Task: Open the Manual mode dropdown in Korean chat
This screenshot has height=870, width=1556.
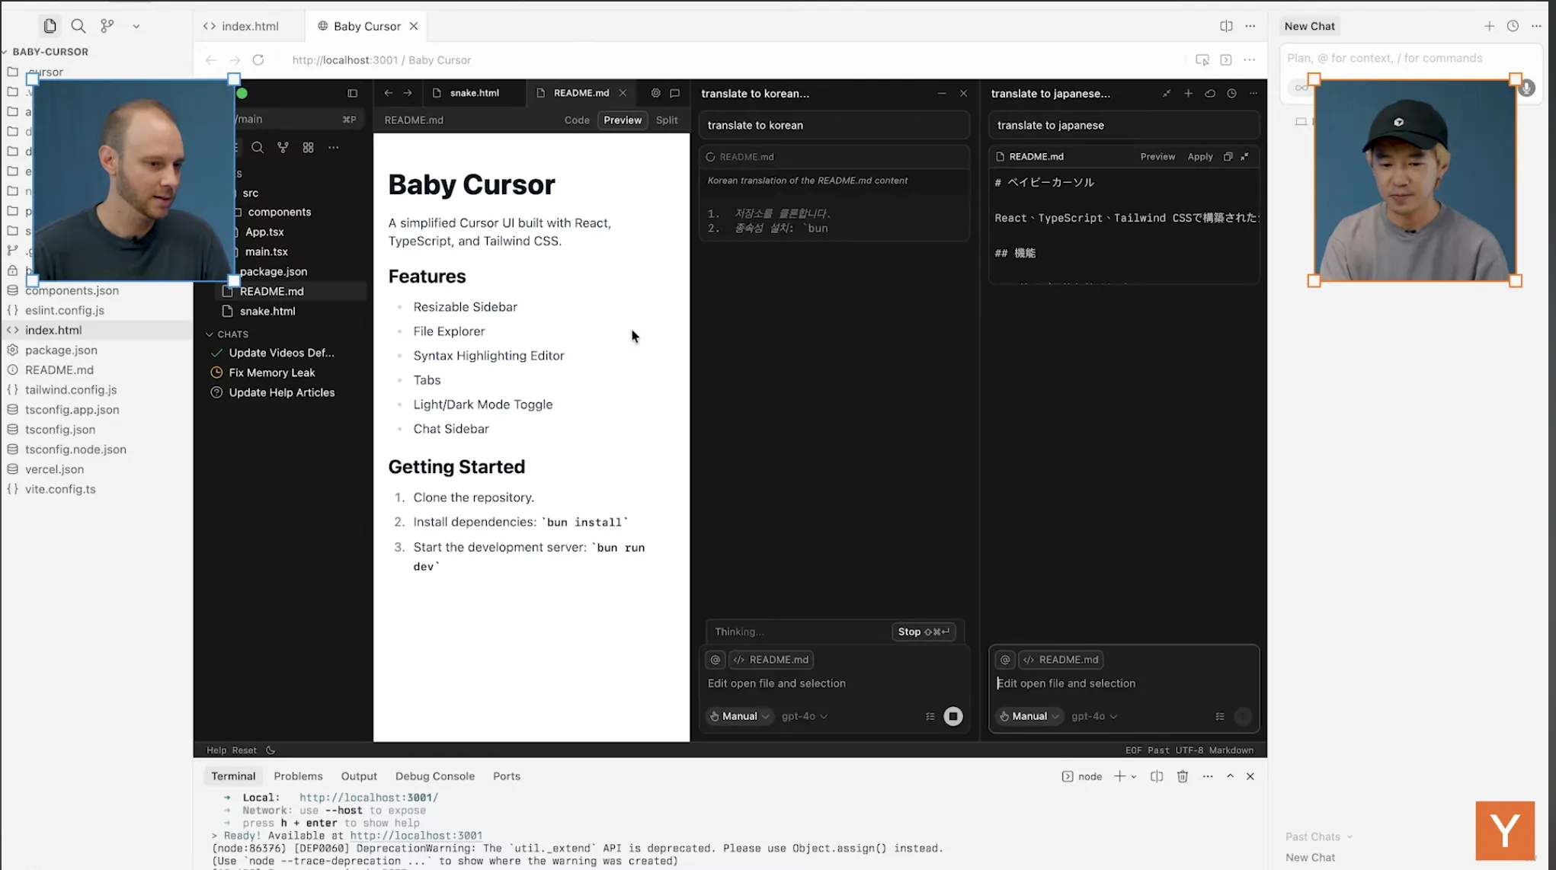Action: click(x=738, y=716)
